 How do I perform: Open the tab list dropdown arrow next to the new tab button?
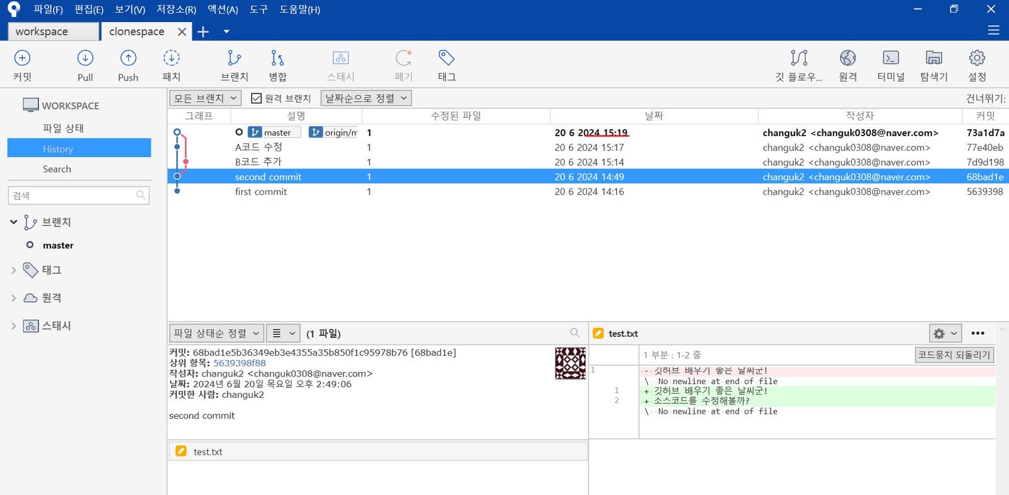click(x=226, y=32)
